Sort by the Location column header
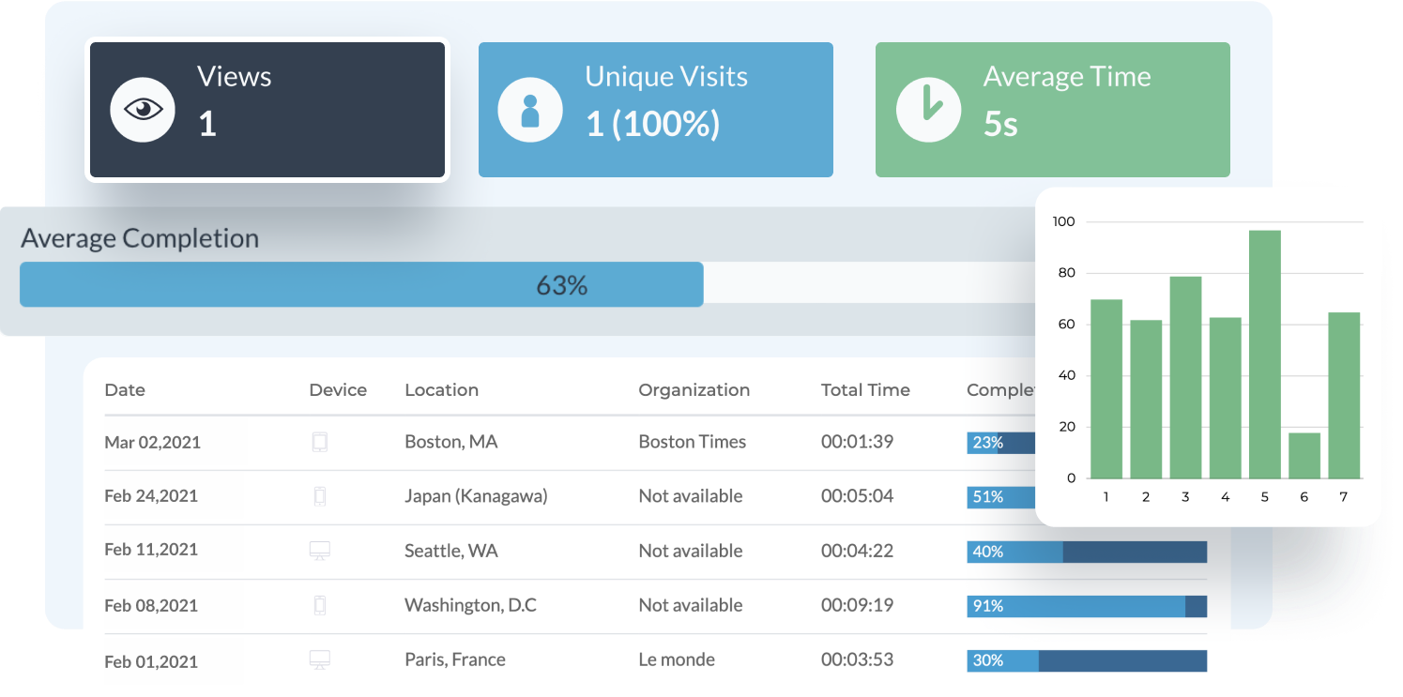1403x697 pixels. click(x=441, y=390)
